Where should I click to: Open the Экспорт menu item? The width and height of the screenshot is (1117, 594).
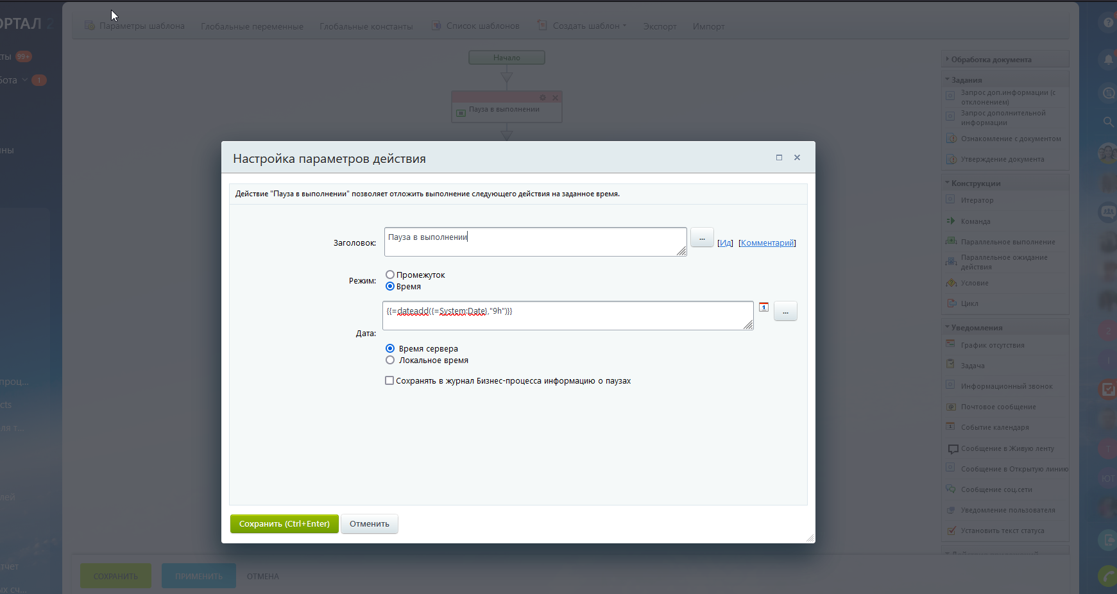point(660,26)
